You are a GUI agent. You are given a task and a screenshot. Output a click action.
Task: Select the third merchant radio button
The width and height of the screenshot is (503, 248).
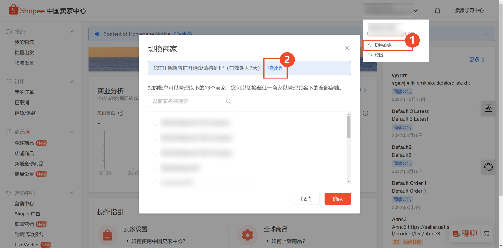pos(155,153)
